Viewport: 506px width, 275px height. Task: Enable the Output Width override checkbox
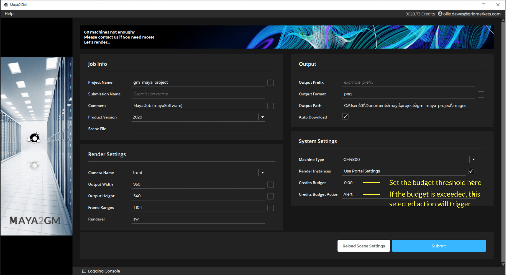pos(270,184)
